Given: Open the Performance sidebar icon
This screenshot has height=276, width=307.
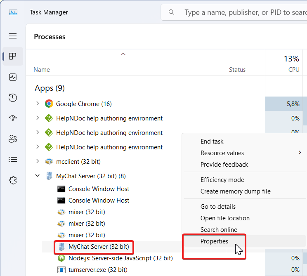Looking at the screenshot, I should tap(13, 77).
